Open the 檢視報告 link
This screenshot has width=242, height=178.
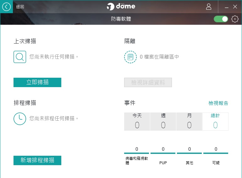coord(218,103)
